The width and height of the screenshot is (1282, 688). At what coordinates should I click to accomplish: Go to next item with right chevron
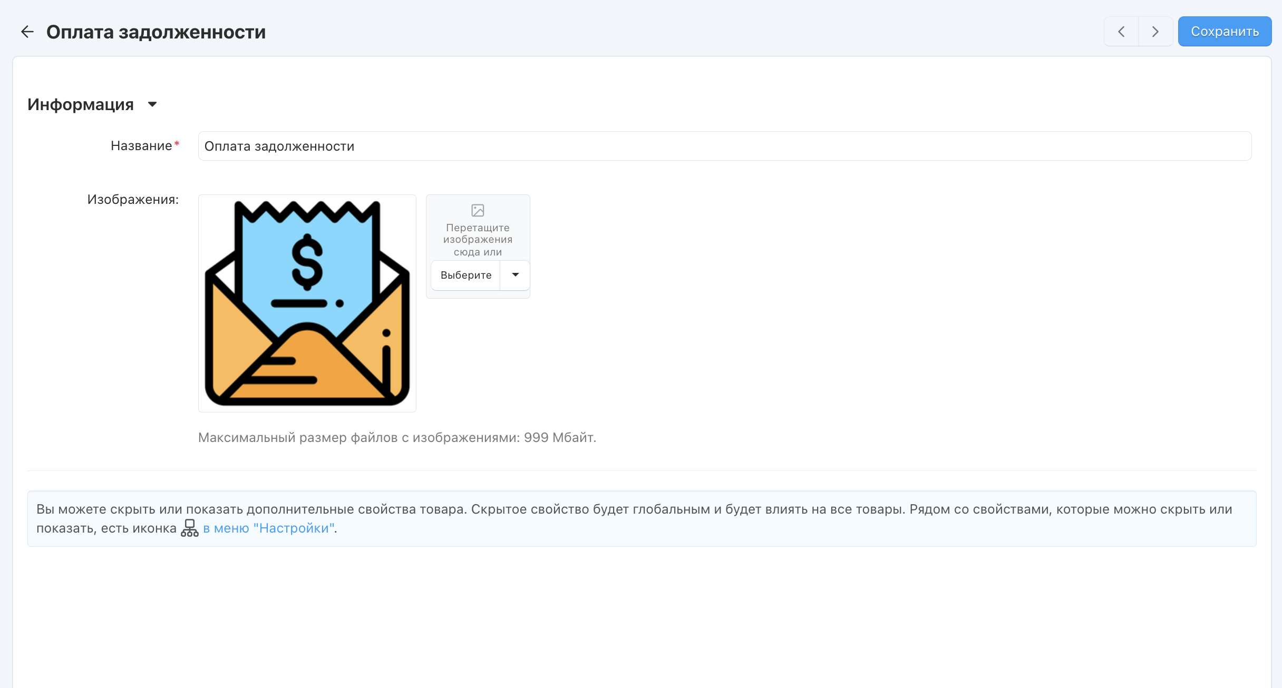click(1155, 32)
